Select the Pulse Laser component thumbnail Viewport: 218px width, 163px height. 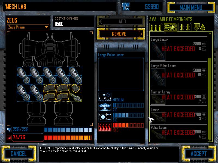[158, 135]
